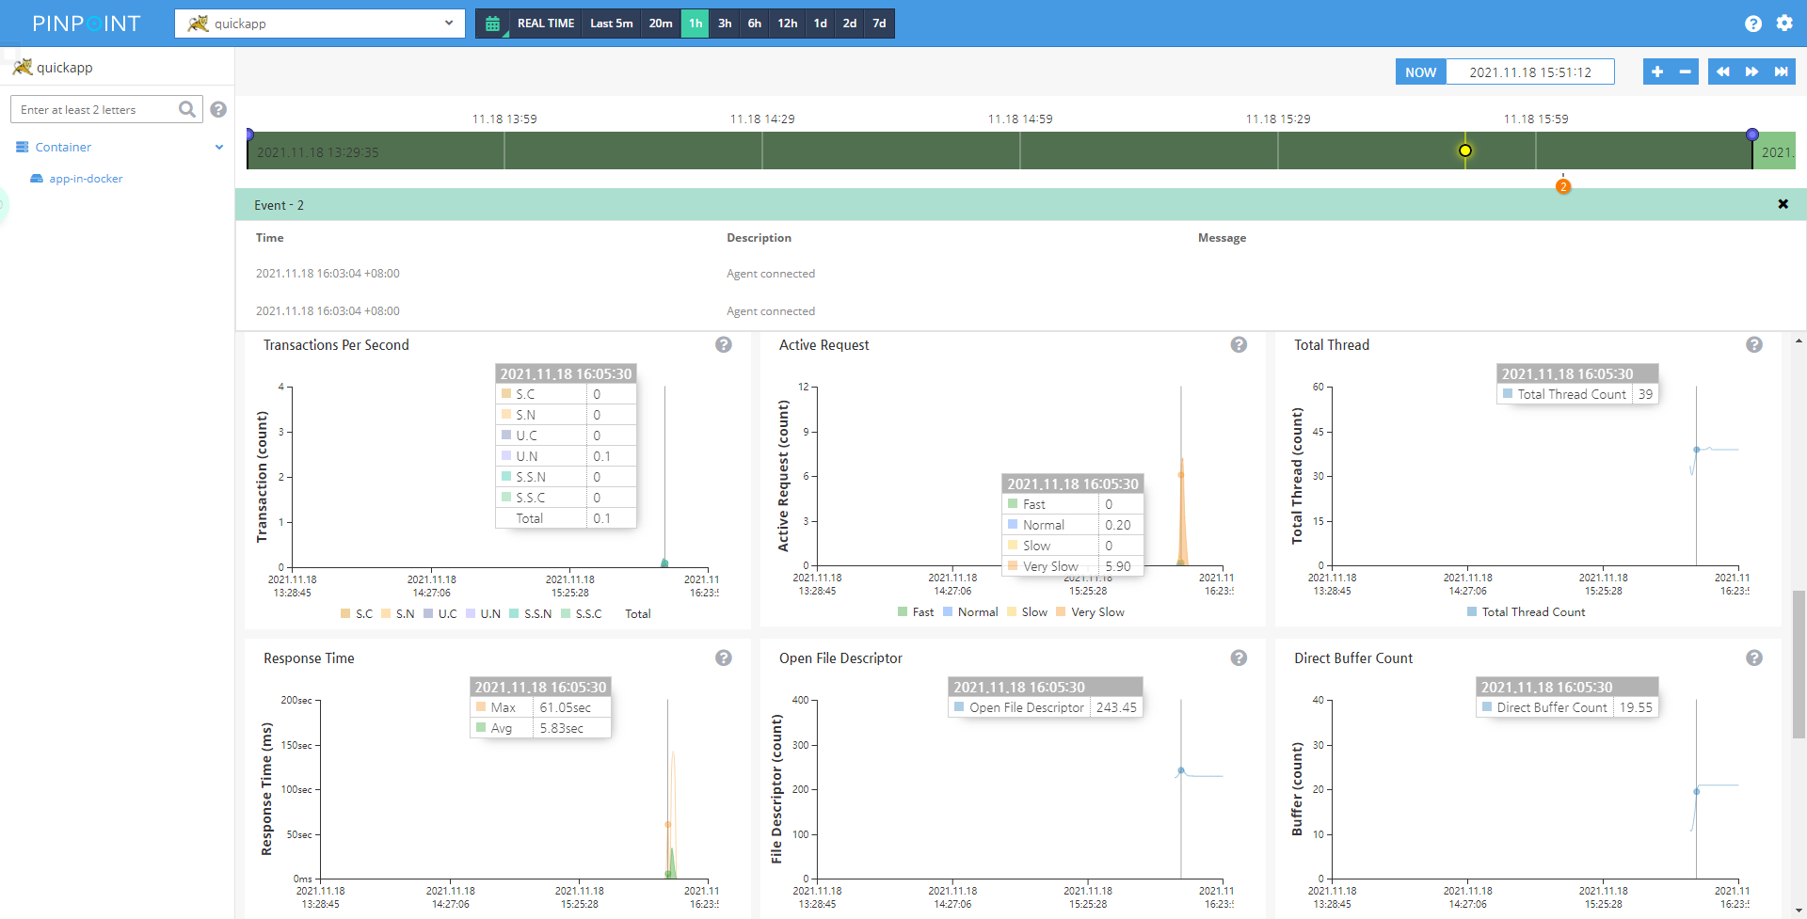Zoom in timeline with plus button
Image resolution: width=1807 pixels, height=919 pixels.
tap(1657, 72)
